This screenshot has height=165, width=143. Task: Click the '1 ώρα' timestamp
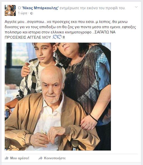22,13
